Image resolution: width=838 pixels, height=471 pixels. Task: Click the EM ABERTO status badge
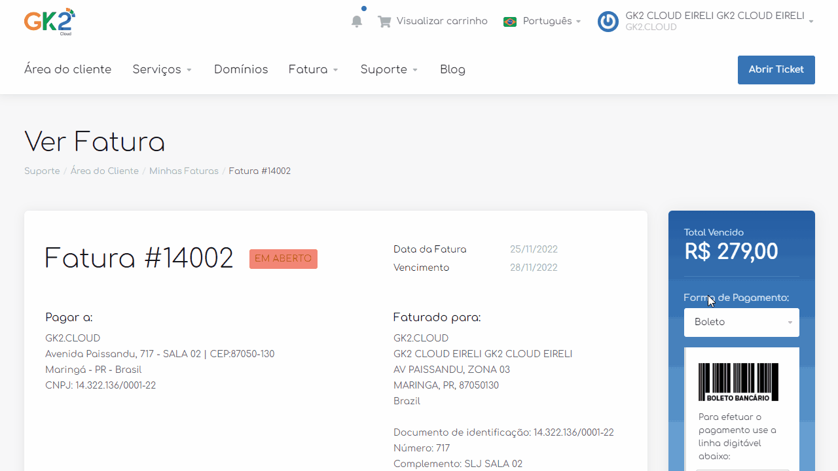(283, 259)
